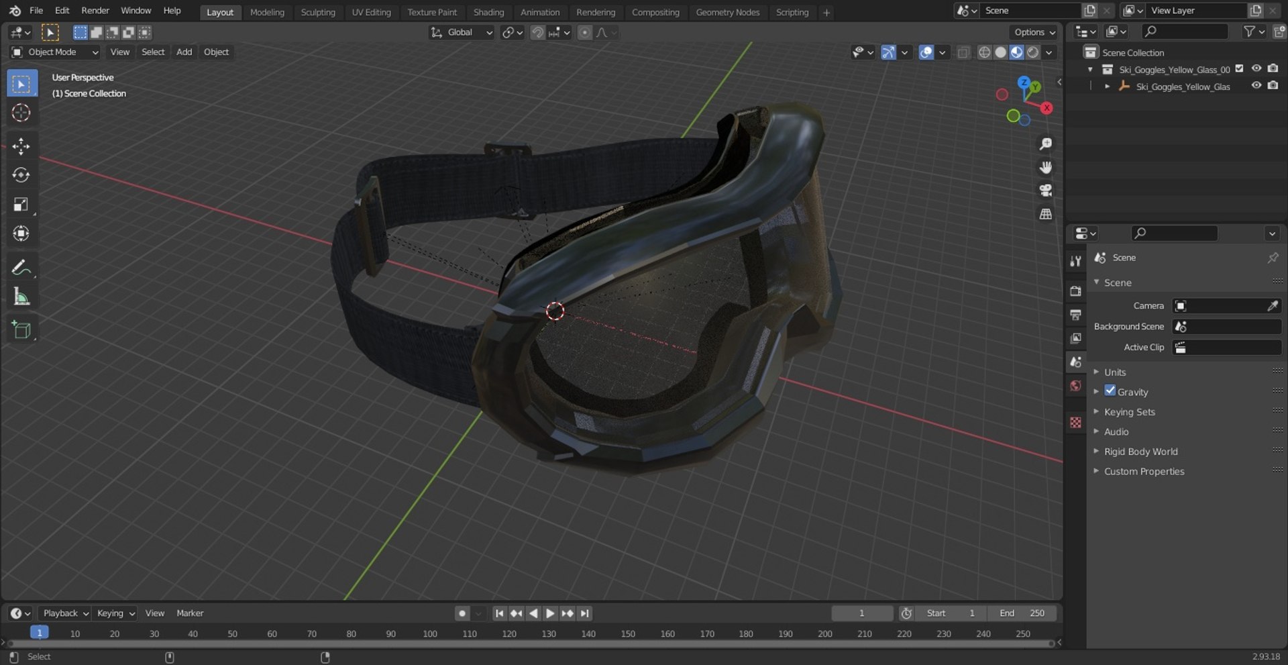Image resolution: width=1288 pixels, height=665 pixels.
Task: Select the Rotate tool
Action: pos(21,175)
